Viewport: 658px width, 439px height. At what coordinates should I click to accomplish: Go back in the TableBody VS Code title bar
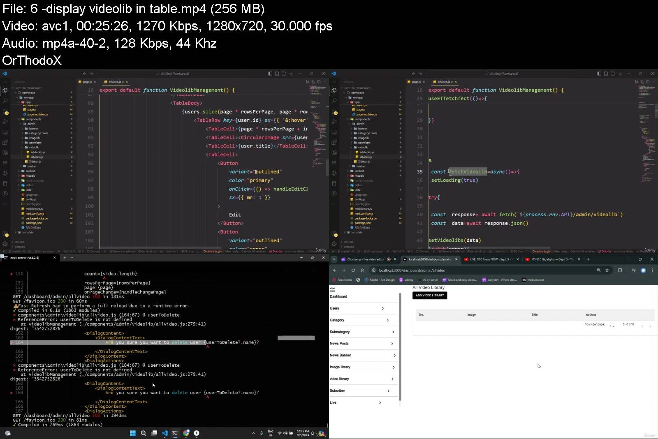coord(84,74)
